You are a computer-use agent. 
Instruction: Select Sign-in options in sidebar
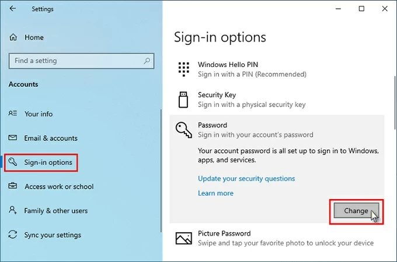[x=48, y=162]
